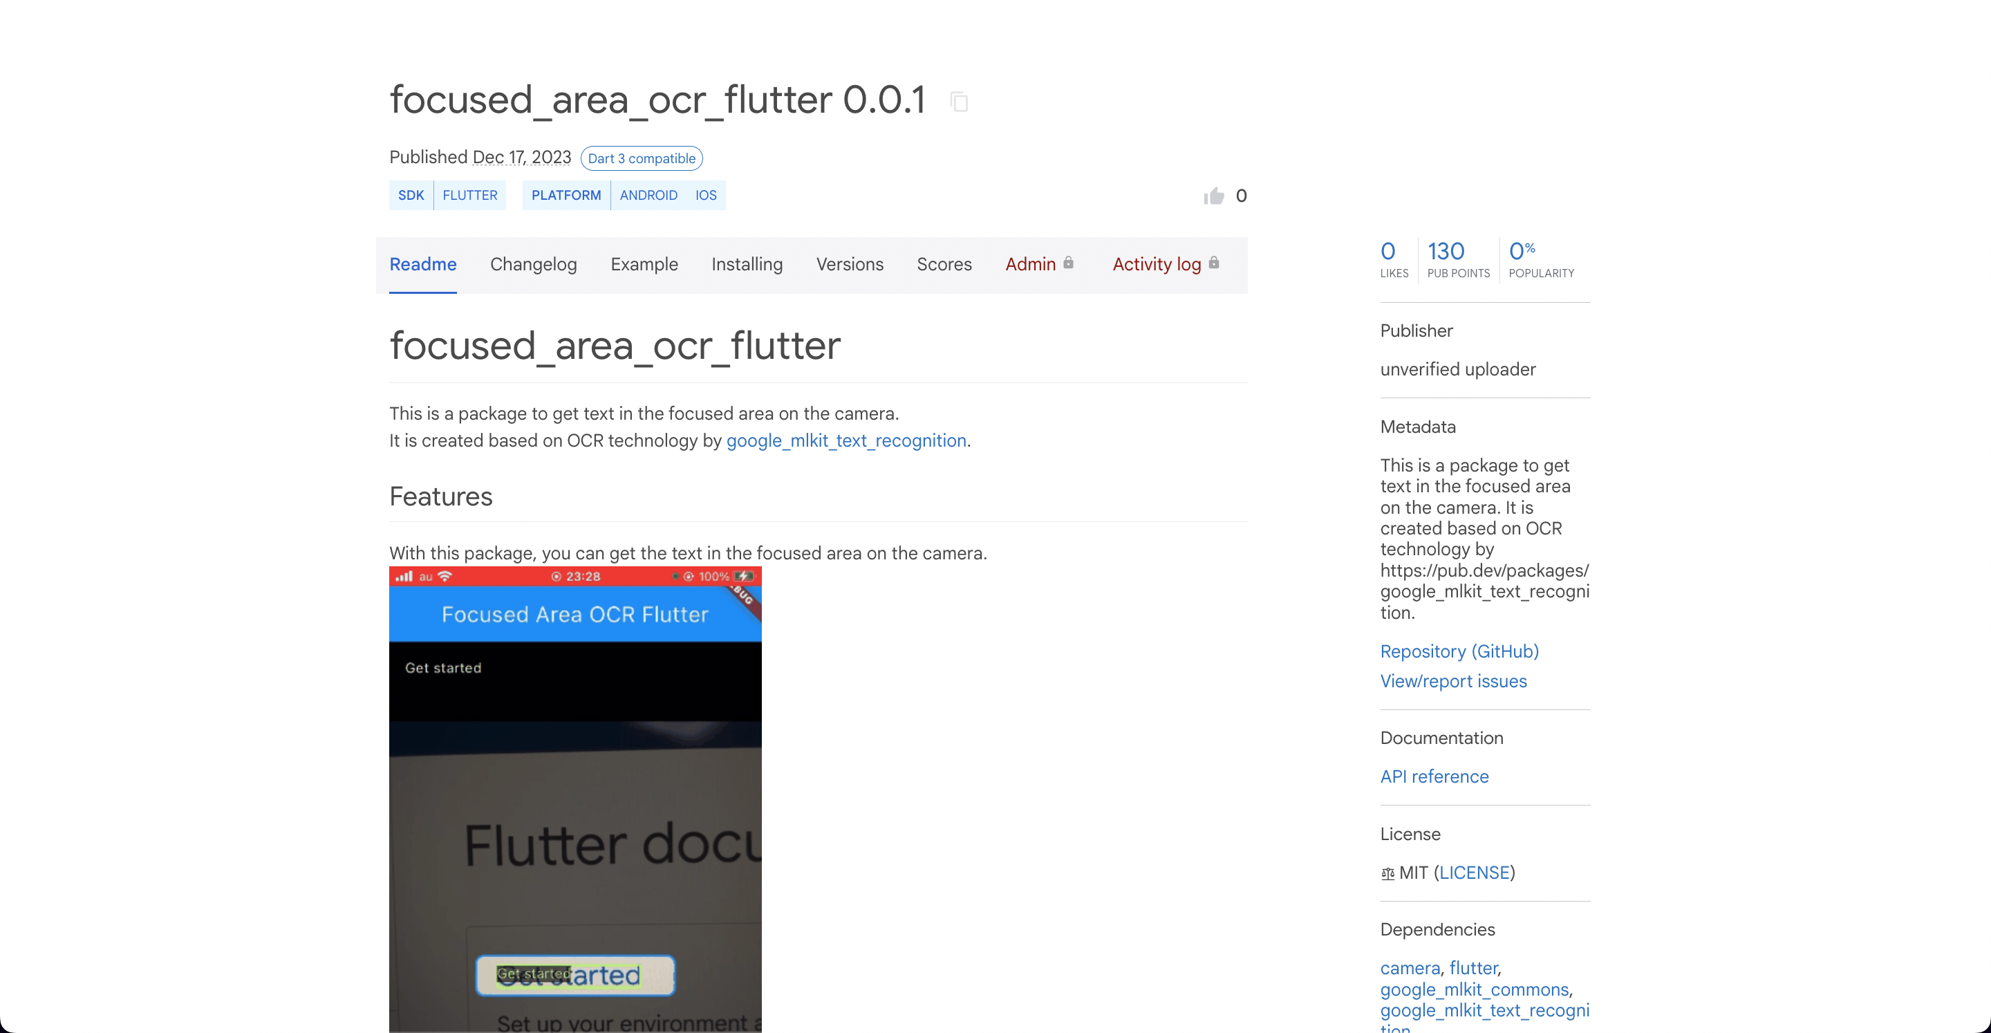The width and height of the screenshot is (1991, 1033).
Task: Click the Readme tab
Action: [x=422, y=263]
